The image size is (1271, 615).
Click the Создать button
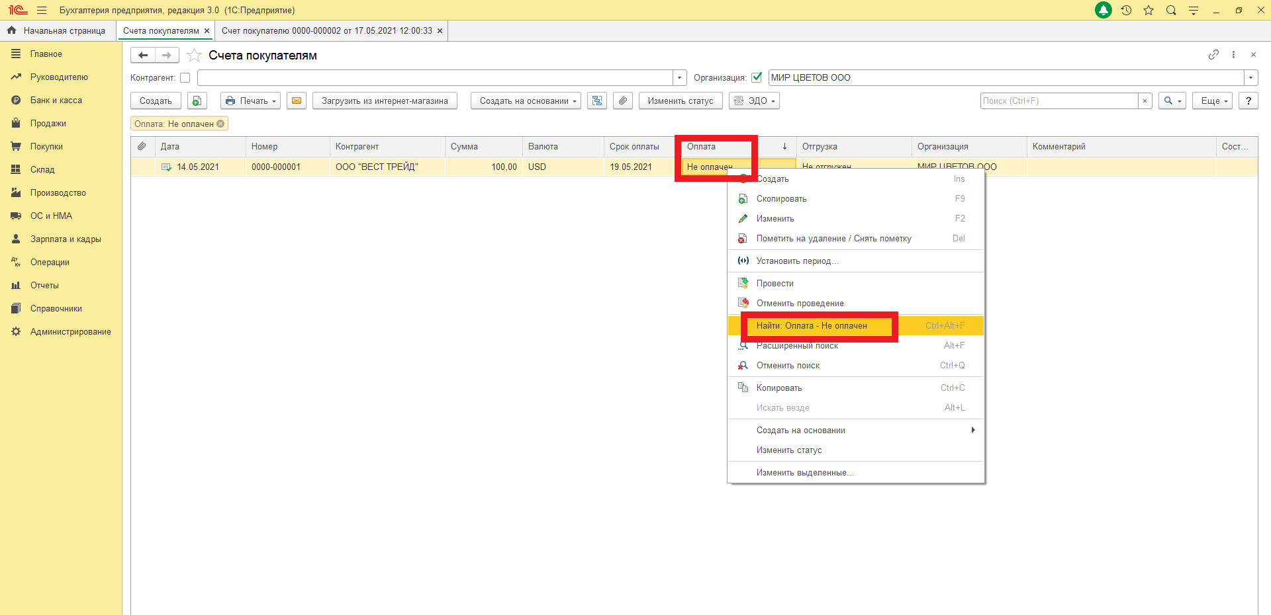(156, 101)
